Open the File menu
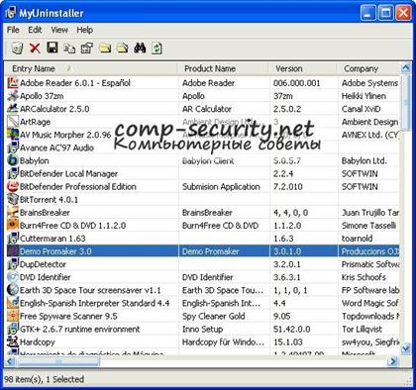Image resolution: width=416 pixels, height=390 pixels. 13,30
